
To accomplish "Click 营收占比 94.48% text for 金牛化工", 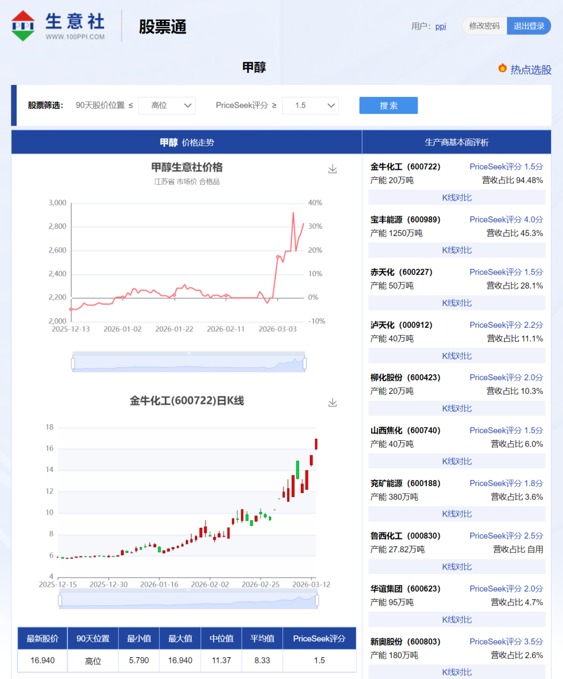I will (512, 180).
